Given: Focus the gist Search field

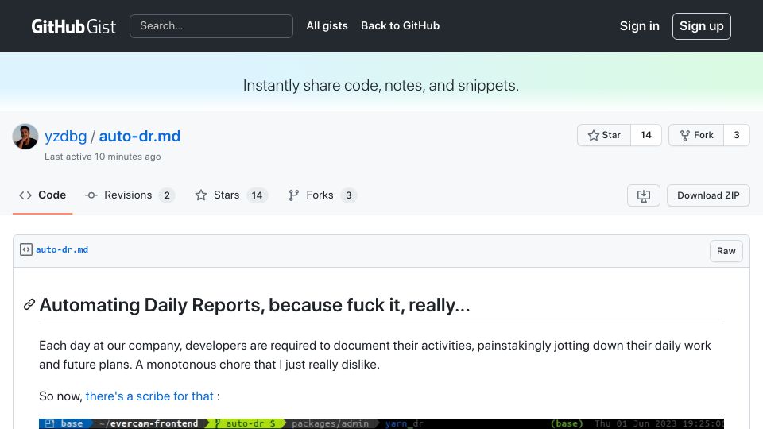Looking at the screenshot, I should pos(211,25).
